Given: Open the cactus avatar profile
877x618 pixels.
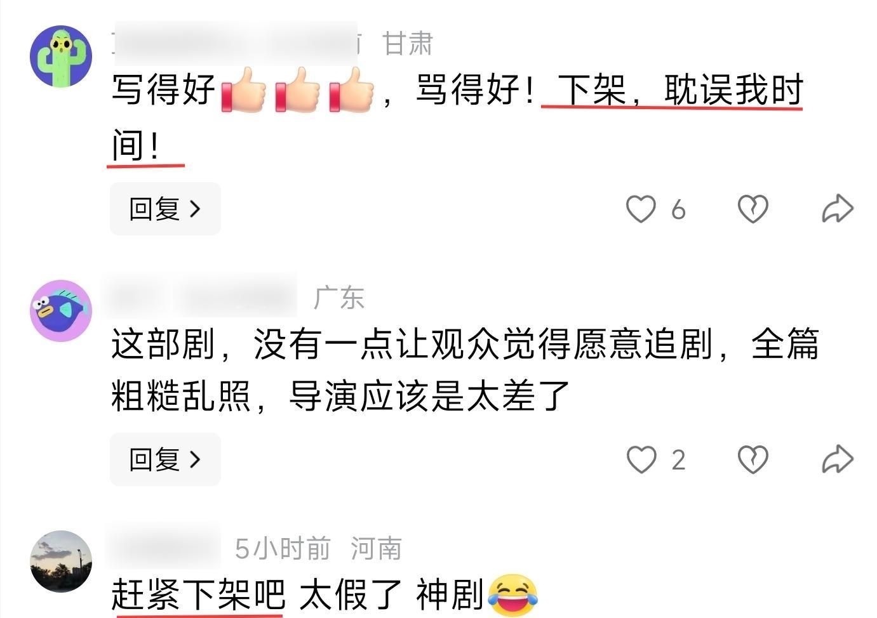Looking at the screenshot, I should click(x=61, y=56).
